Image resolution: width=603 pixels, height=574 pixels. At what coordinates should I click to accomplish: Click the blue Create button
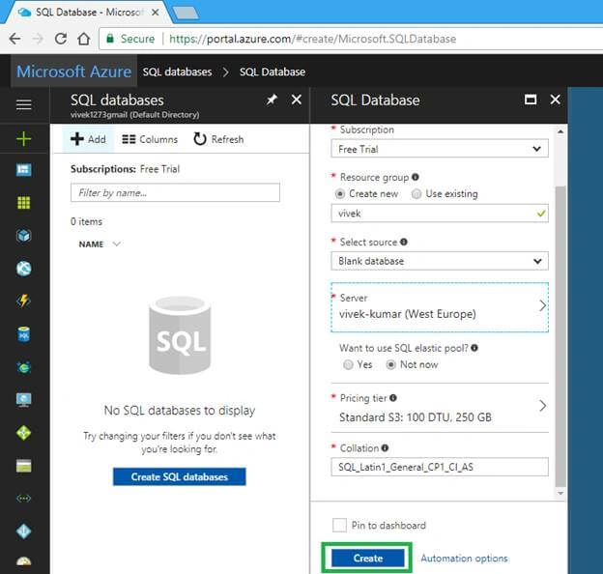click(x=367, y=558)
